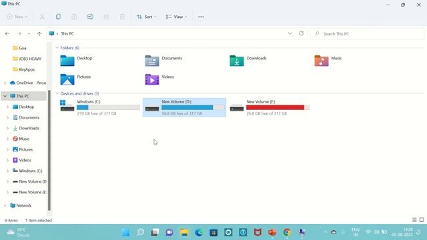This screenshot has height=240, width=427.
Task: Click '259 GB free of 317 GB' text
Action: coord(97,113)
